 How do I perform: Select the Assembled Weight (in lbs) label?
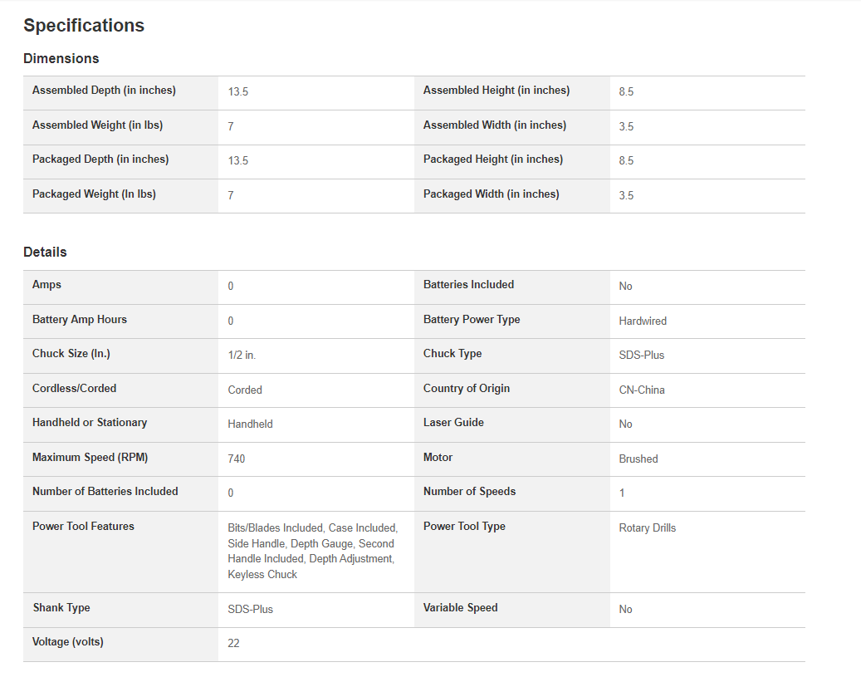point(97,125)
